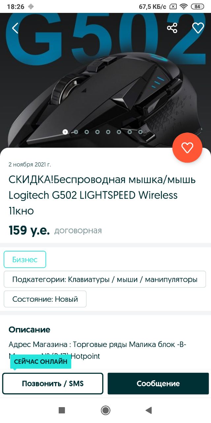211x423 pixels.
Task: Tap Android circle home button
Action: 105,410
